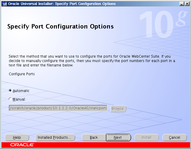This screenshot has width=191, height=149.
Task: Close the Oracle Universal Installer window
Action: pyautogui.click(x=187, y=4)
